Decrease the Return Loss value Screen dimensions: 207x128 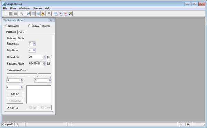[45, 58]
